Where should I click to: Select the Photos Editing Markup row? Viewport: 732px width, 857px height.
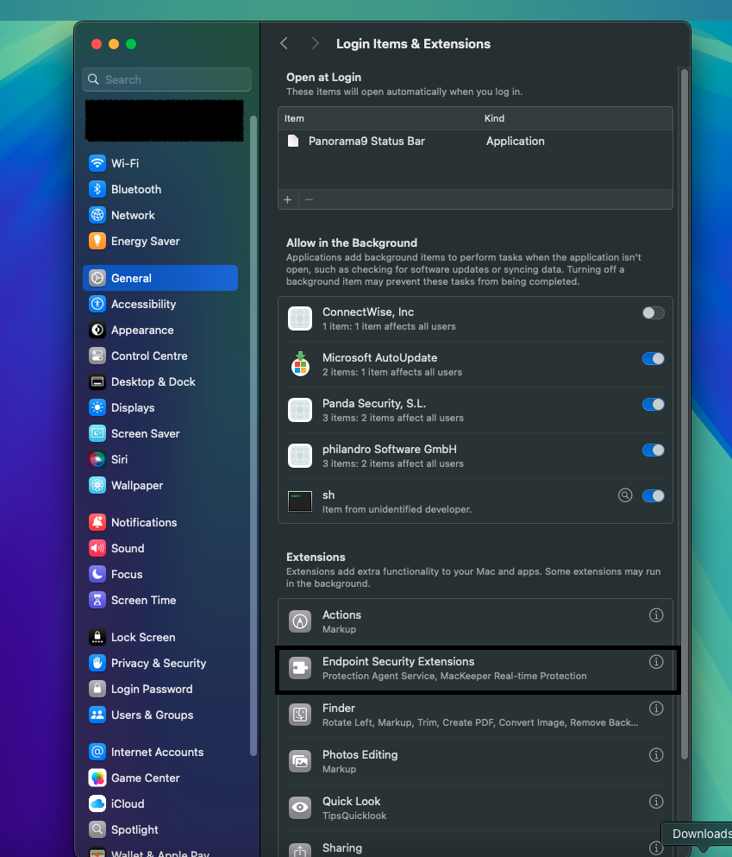(x=475, y=761)
